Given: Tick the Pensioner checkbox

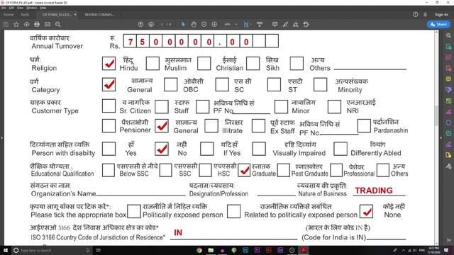Looking at the screenshot, I should [109, 126].
